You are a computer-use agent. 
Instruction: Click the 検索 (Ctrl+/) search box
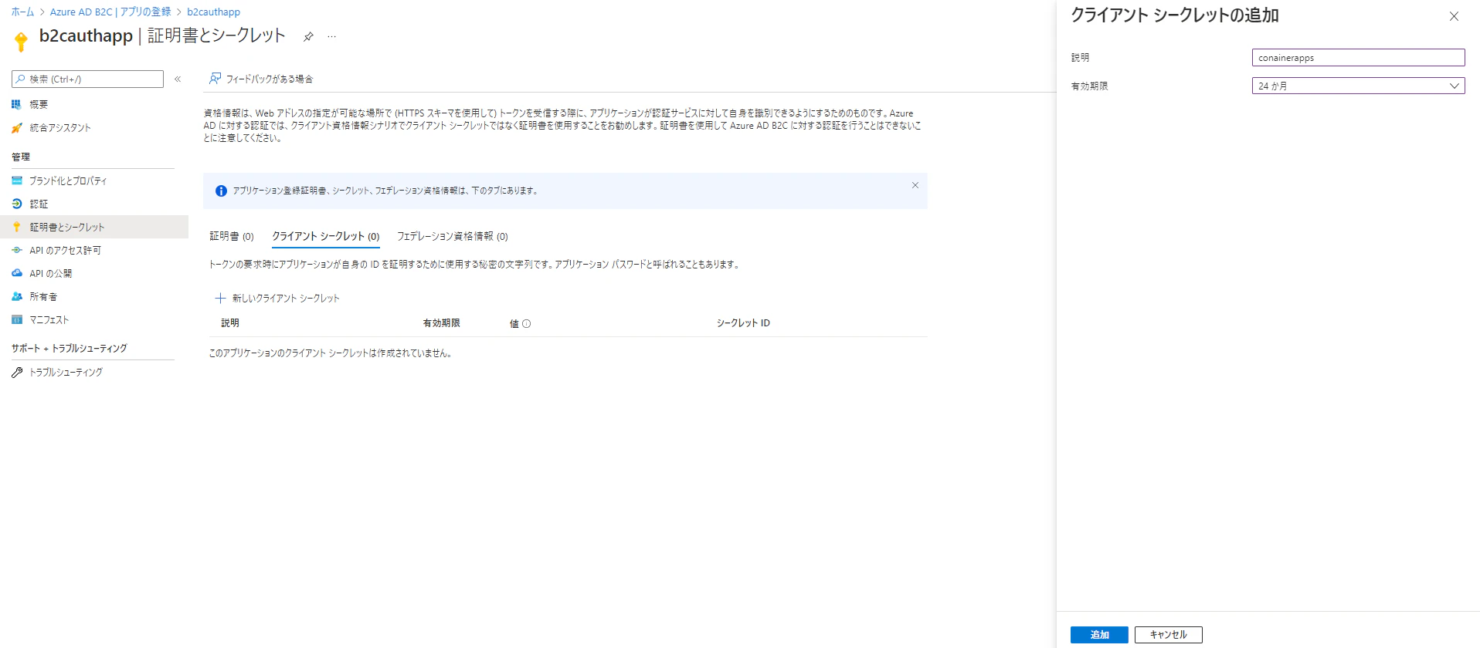87,79
